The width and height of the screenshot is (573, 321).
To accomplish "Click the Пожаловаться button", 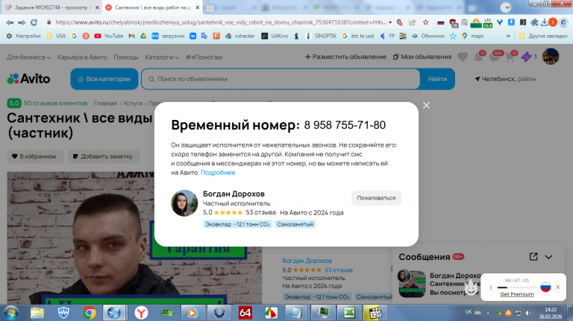I will [x=376, y=198].
